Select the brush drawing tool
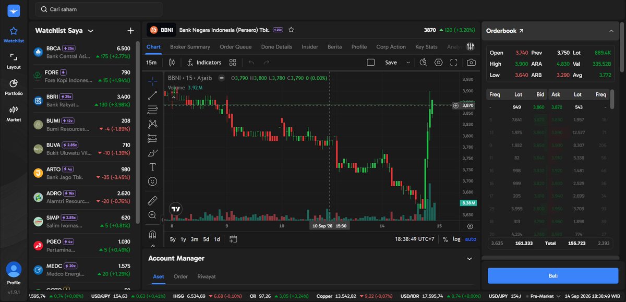The width and height of the screenshot is (626, 302). 152,153
